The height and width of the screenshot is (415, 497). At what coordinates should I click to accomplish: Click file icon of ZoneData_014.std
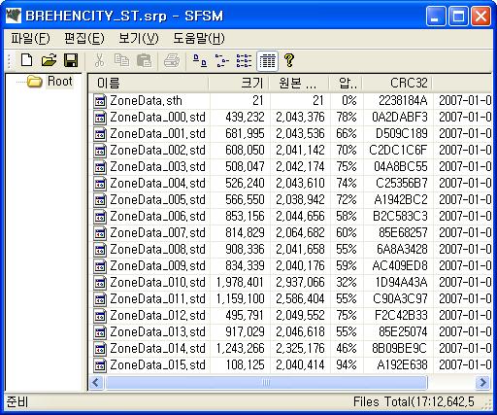click(100, 349)
